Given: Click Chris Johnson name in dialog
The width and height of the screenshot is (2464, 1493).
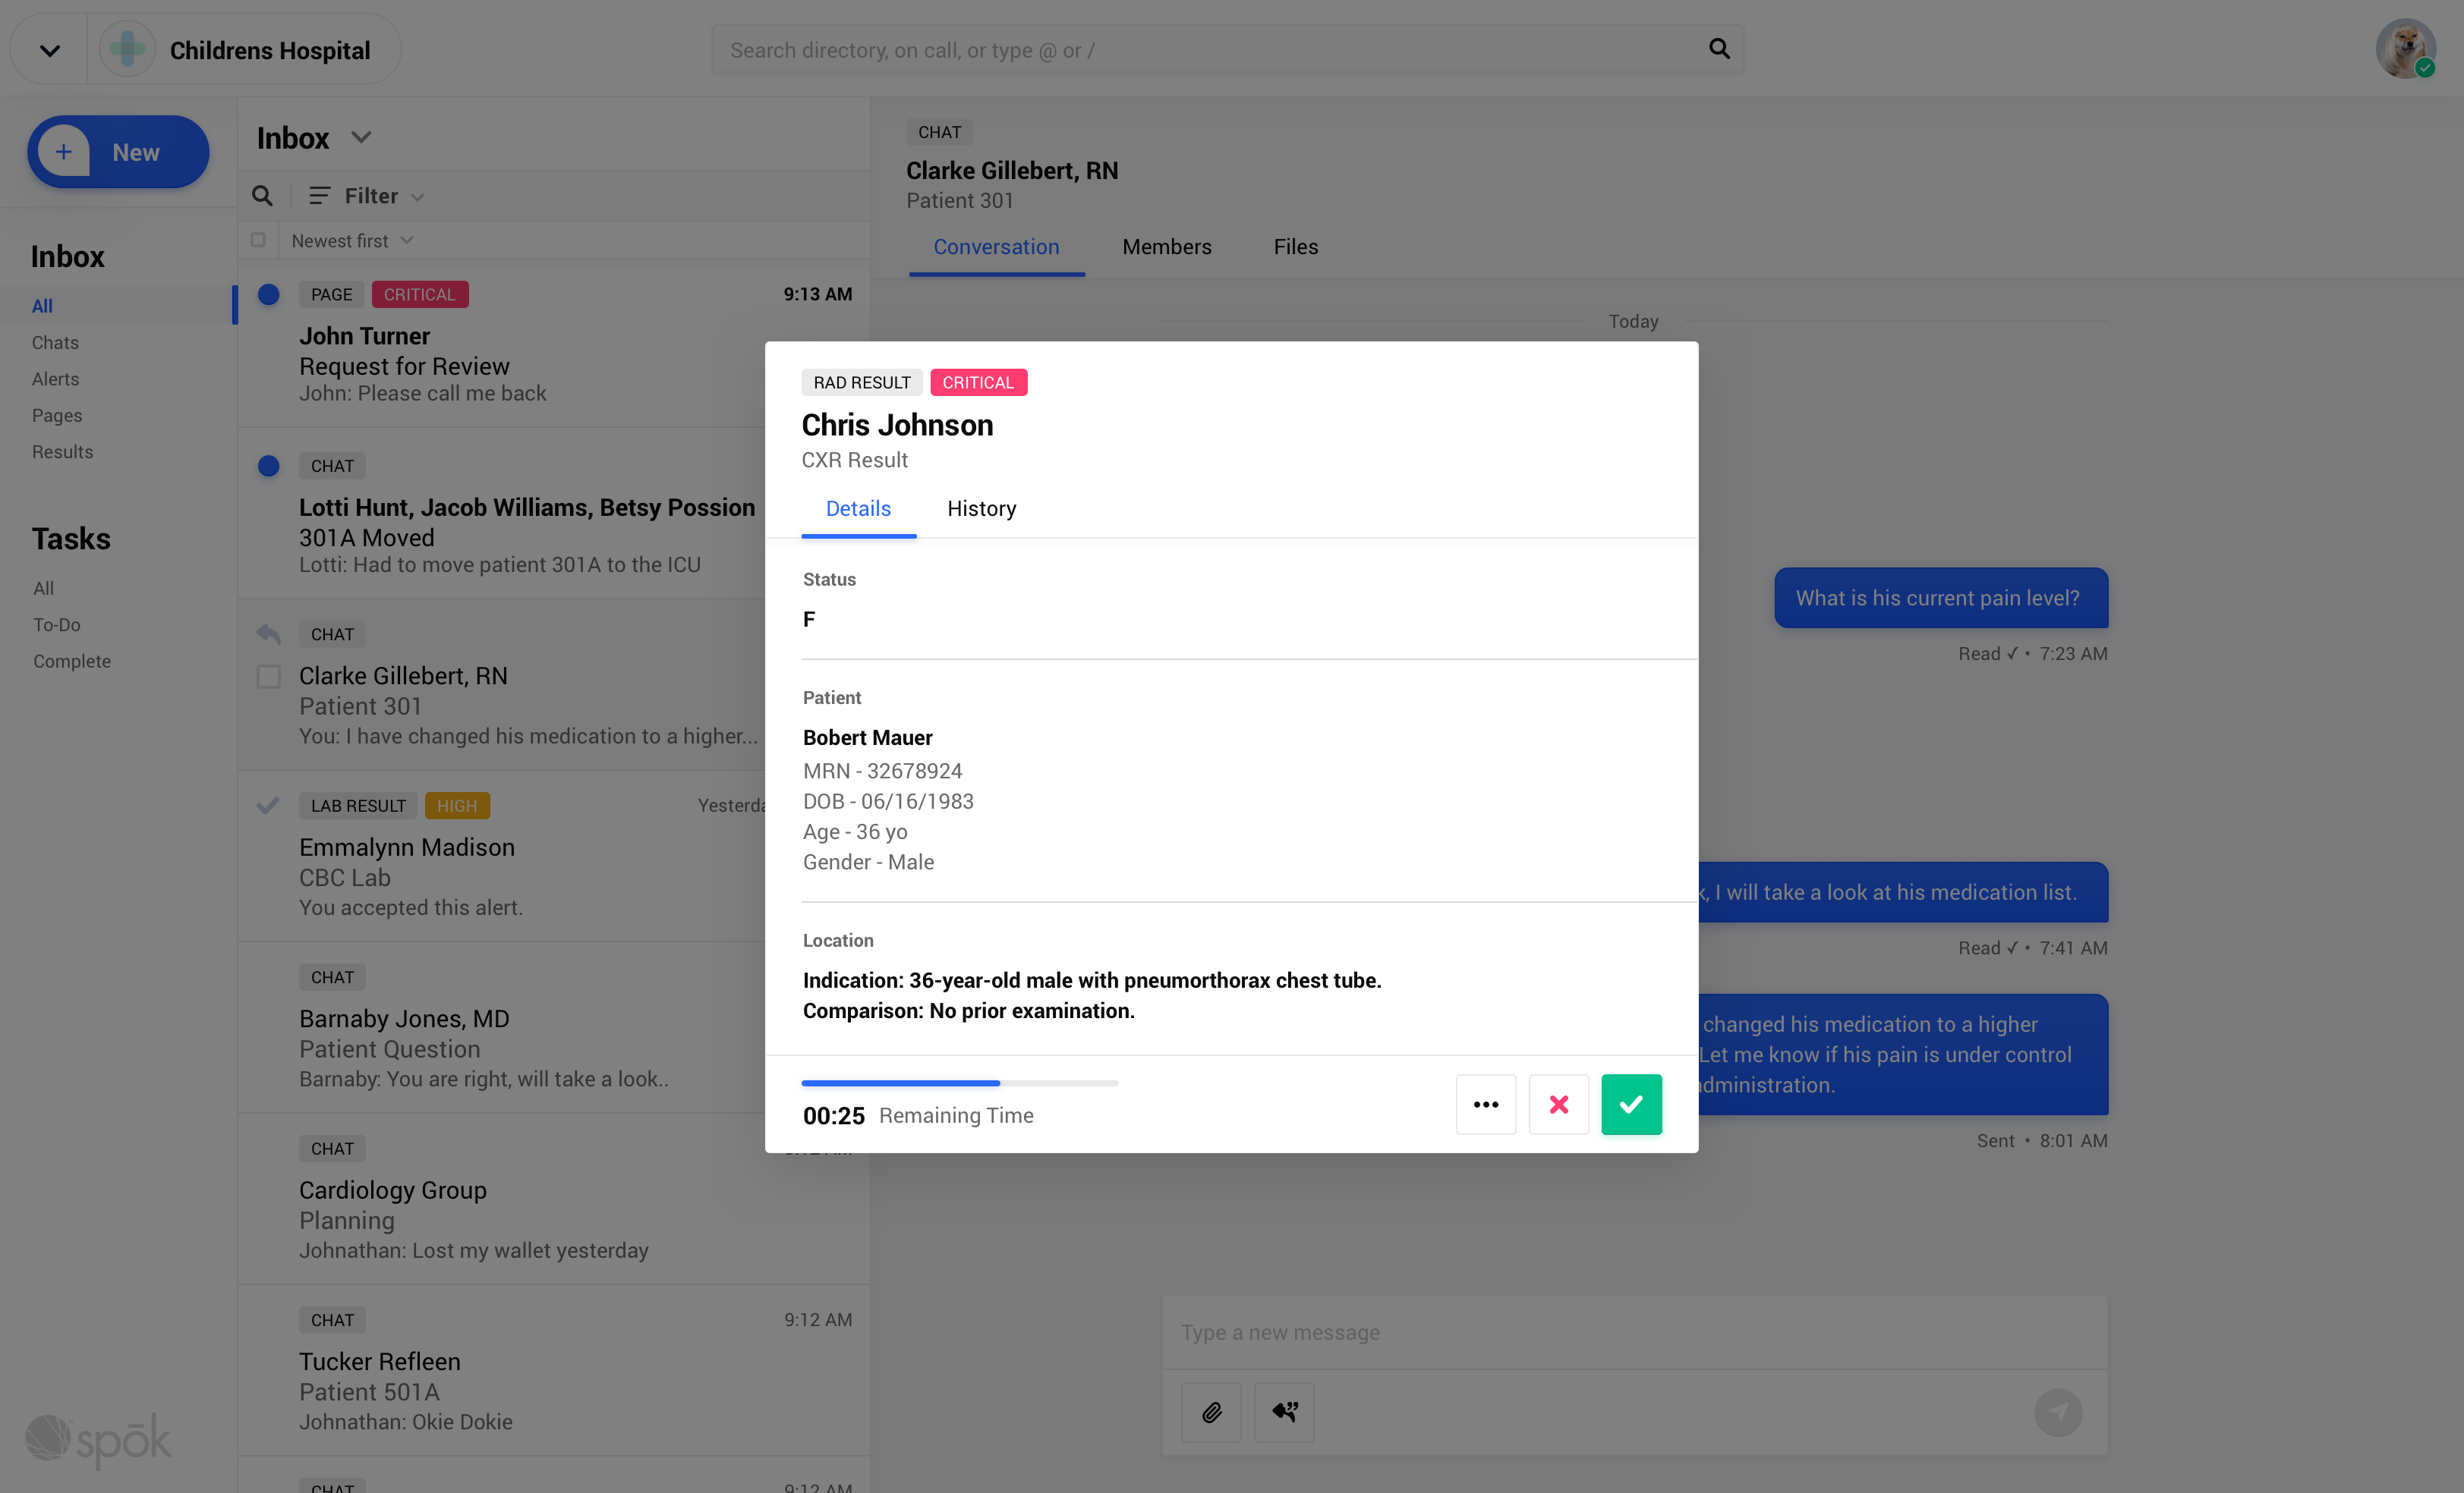Looking at the screenshot, I should [897, 425].
